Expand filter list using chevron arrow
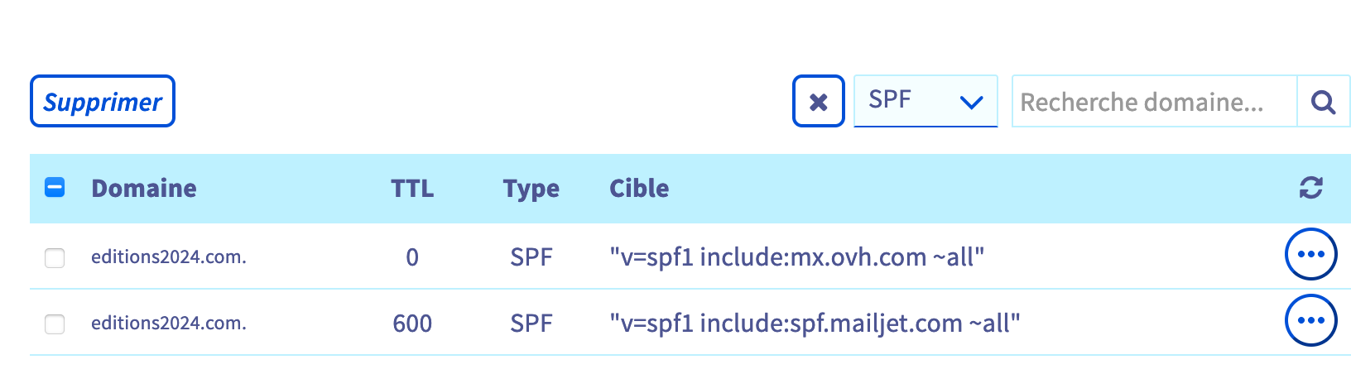1351x374 pixels. point(971,102)
